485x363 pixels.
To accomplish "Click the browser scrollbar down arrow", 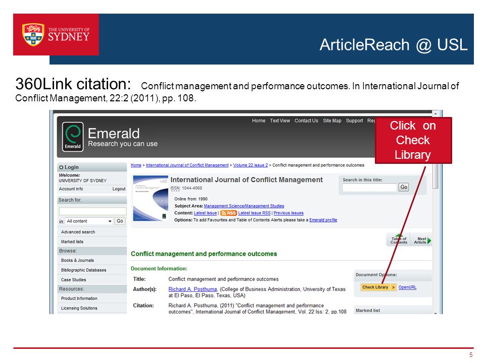I will [435, 313].
